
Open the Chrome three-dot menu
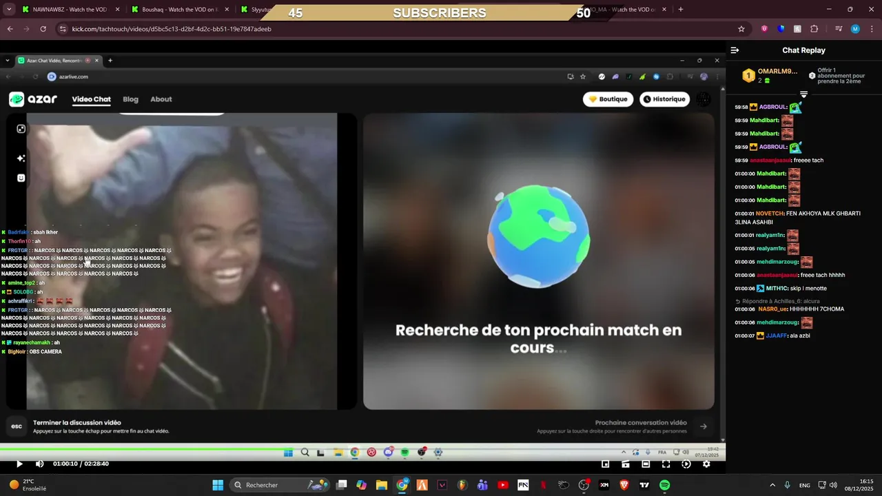pyautogui.click(x=872, y=29)
